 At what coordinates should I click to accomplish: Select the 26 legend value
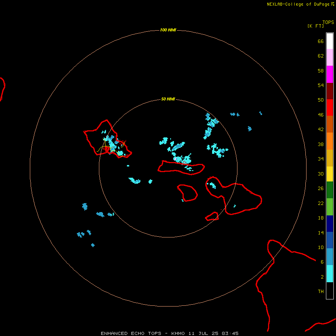tap(321, 189)
